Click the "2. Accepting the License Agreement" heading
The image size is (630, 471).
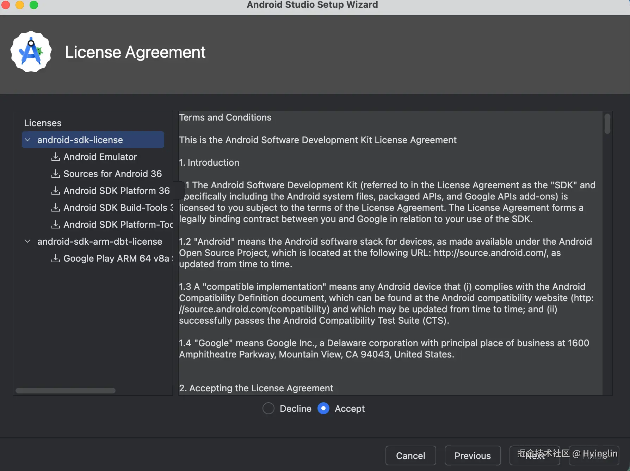(x=256, y=388)
